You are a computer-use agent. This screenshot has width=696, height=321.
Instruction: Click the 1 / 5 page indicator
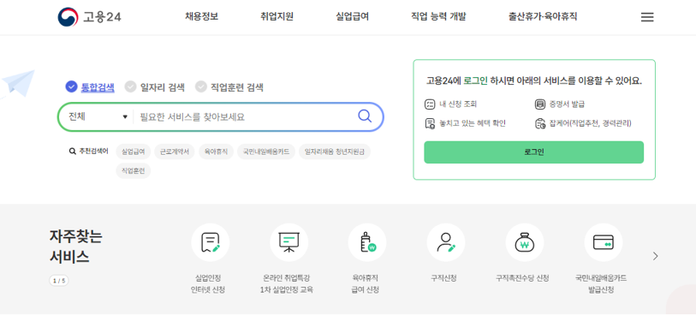[58, 281]
